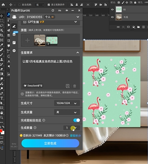Toggle 完成图贴回选区 switch off
148x164 pixels.
pos(77,120)
